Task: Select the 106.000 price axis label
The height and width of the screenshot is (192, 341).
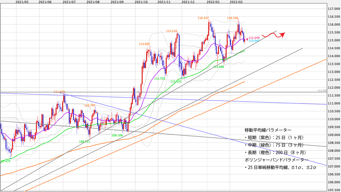Action: click(x=334, y=182)
